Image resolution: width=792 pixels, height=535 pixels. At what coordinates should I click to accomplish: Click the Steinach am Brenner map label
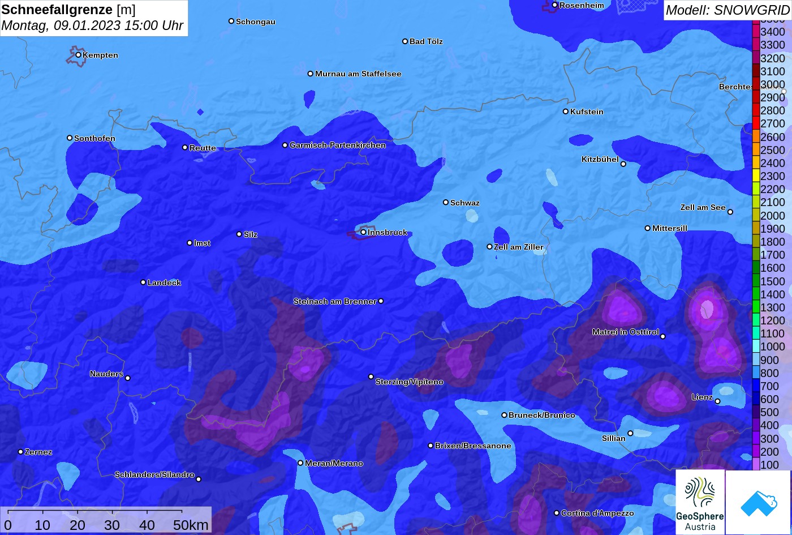tap(335, 301)
